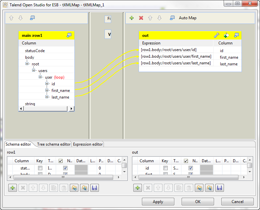Collapse the root node in row1 tree
The height and width of the screenshot is (210, 260).
pyautogui.click(x=27, y=64)
